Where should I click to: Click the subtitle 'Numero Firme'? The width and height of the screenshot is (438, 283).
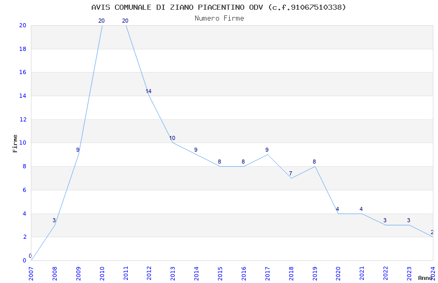pos(220,19)
